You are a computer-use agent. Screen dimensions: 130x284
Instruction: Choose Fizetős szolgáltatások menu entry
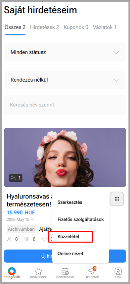[x=81, y=219]
